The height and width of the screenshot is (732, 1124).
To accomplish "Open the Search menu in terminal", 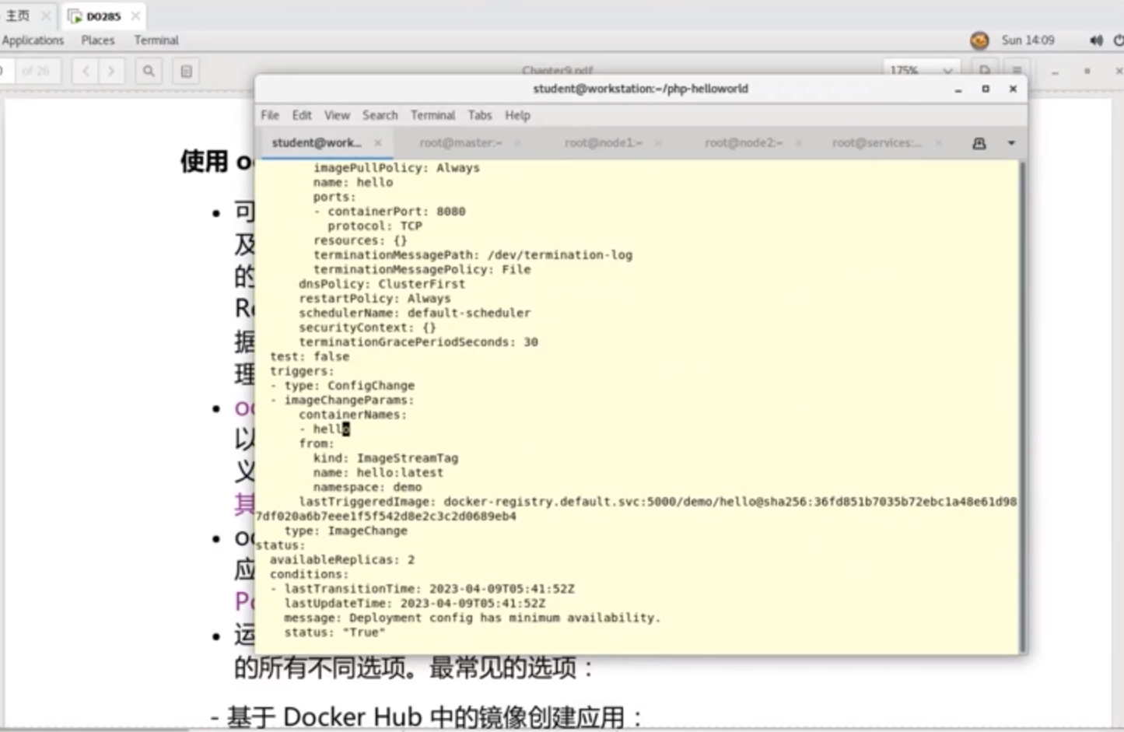I will coord(380,115).
